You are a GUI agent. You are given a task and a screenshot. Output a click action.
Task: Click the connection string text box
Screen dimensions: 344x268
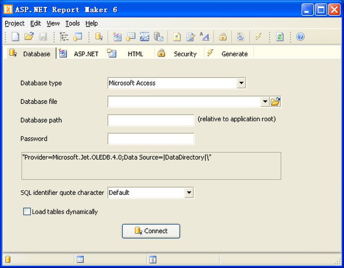[x=151, y=166]
